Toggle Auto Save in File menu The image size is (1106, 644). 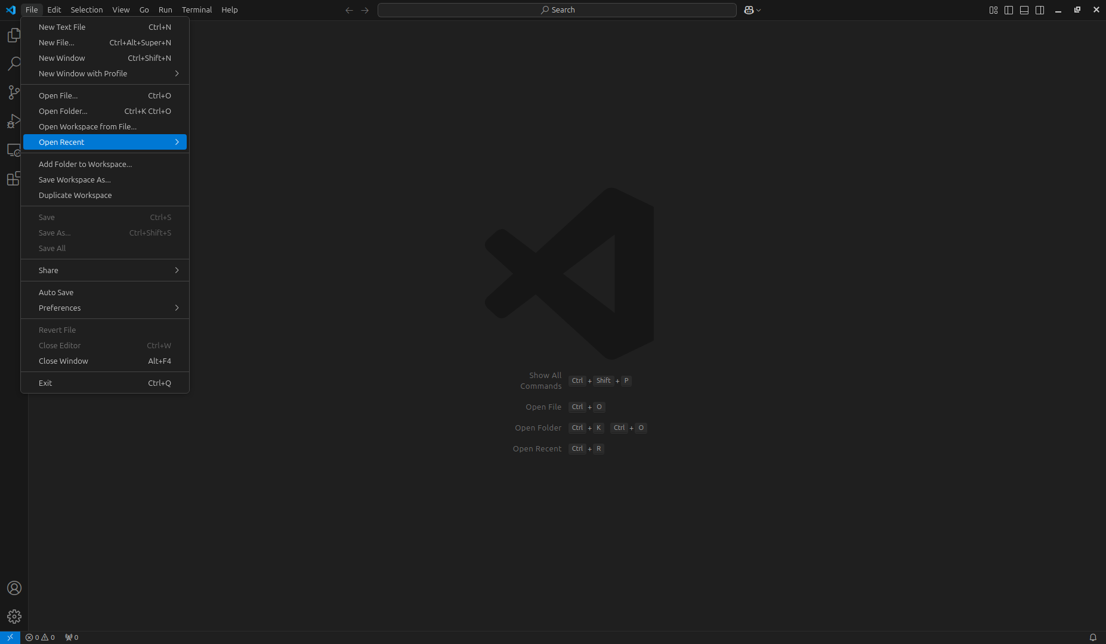coord(105,292)
